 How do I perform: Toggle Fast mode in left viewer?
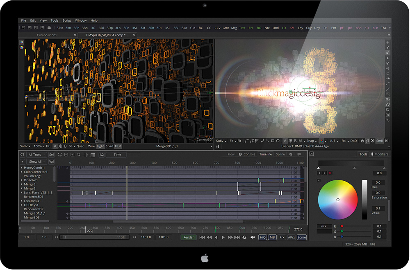coord(118,146)
